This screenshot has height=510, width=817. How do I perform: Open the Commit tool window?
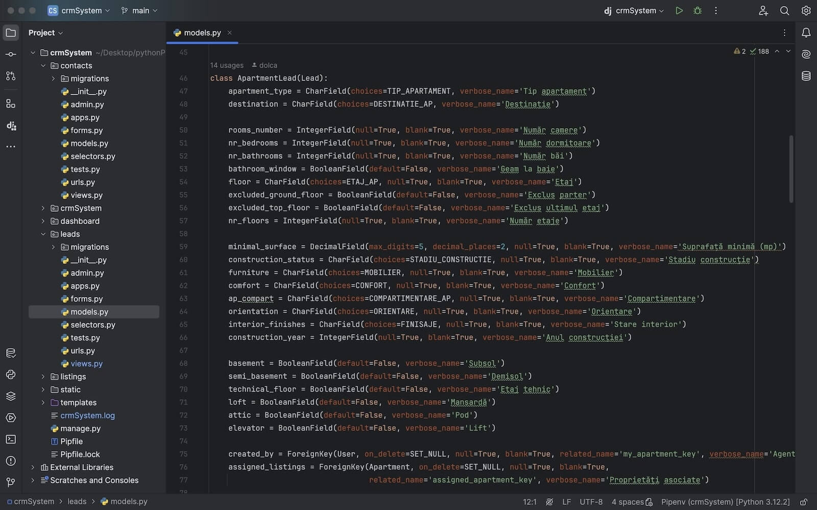pos(11,54)
